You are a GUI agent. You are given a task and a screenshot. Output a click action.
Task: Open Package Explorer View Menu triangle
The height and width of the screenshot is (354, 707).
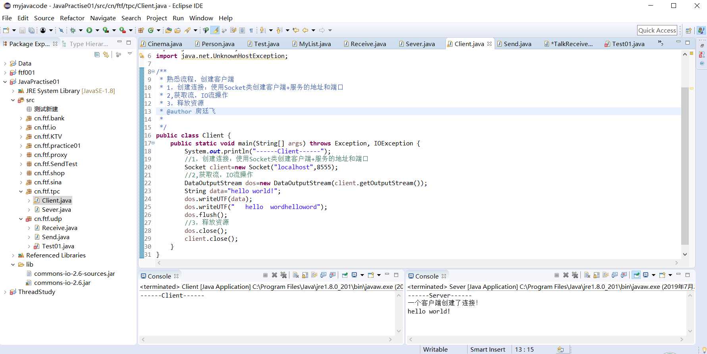pos(130,54)
